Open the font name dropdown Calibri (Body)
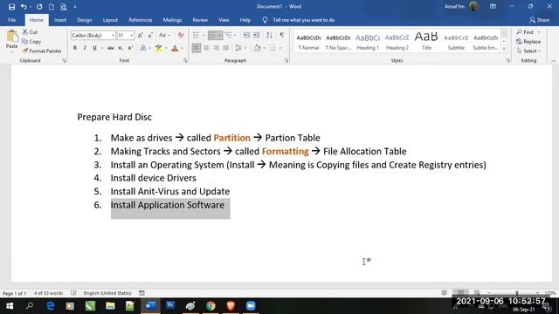Viewport: 559px width, 314px height. coord(113,35)
